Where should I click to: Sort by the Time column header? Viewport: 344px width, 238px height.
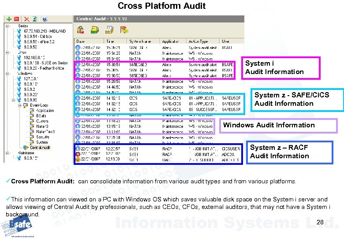tap(116, 41)
